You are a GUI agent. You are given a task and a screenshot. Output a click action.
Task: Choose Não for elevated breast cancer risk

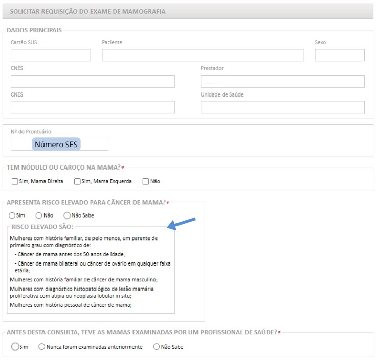39,215
